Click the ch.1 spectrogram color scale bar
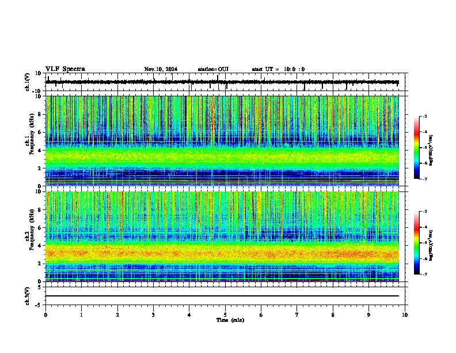The image size is (456, 353). (x=417, y=148)
